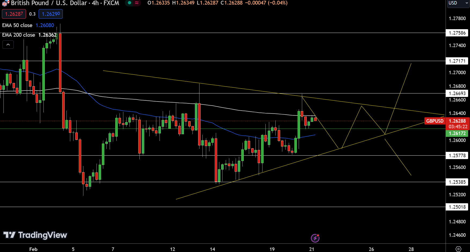Image resolution: width=470 pixels, height=252 pixels.
Task: Collapse the indicator legend with the chevron arrow
Action: pyautogui.click(x=8, y=45)
